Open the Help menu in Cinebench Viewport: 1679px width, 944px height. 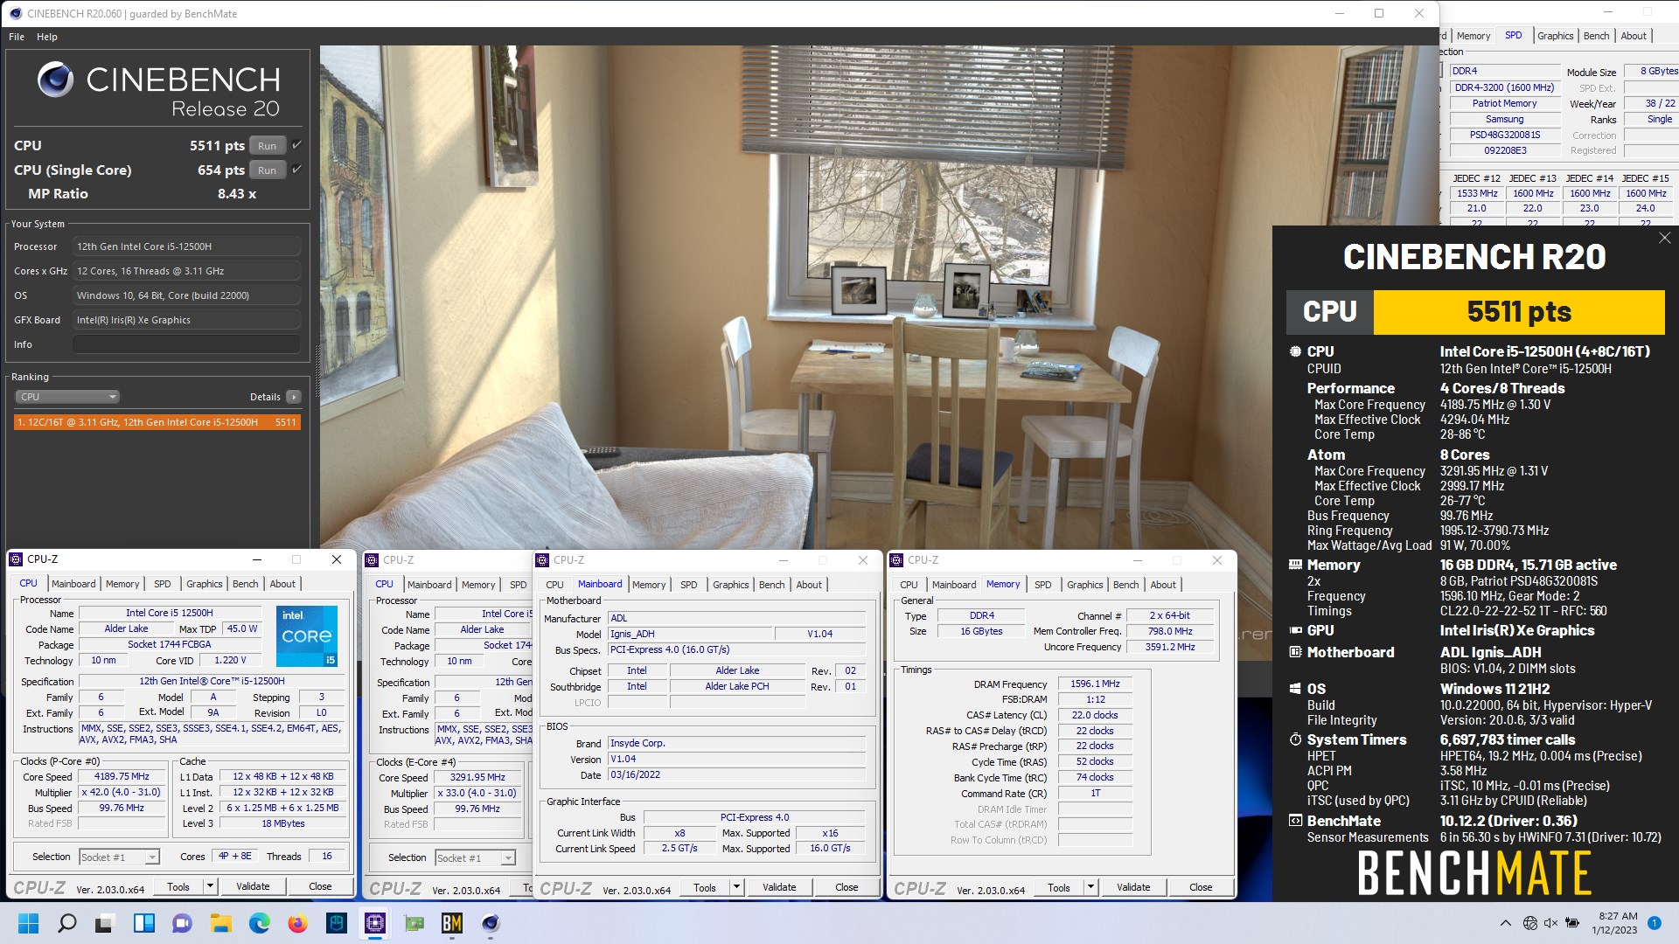(x=47, y=37)
